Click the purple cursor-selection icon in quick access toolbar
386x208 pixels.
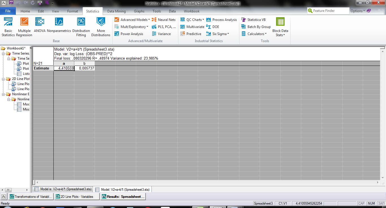point(47,3)
